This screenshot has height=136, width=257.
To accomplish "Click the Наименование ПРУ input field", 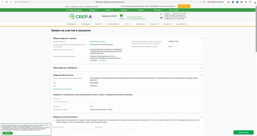I will coord(73,130).
